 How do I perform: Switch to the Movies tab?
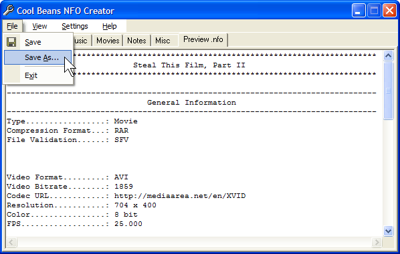(108, 41)
